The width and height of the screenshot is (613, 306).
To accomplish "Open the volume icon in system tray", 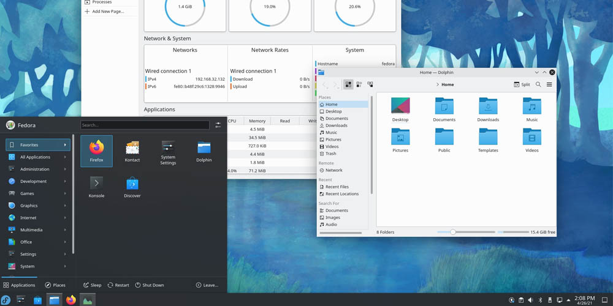I will coord(530,300).
